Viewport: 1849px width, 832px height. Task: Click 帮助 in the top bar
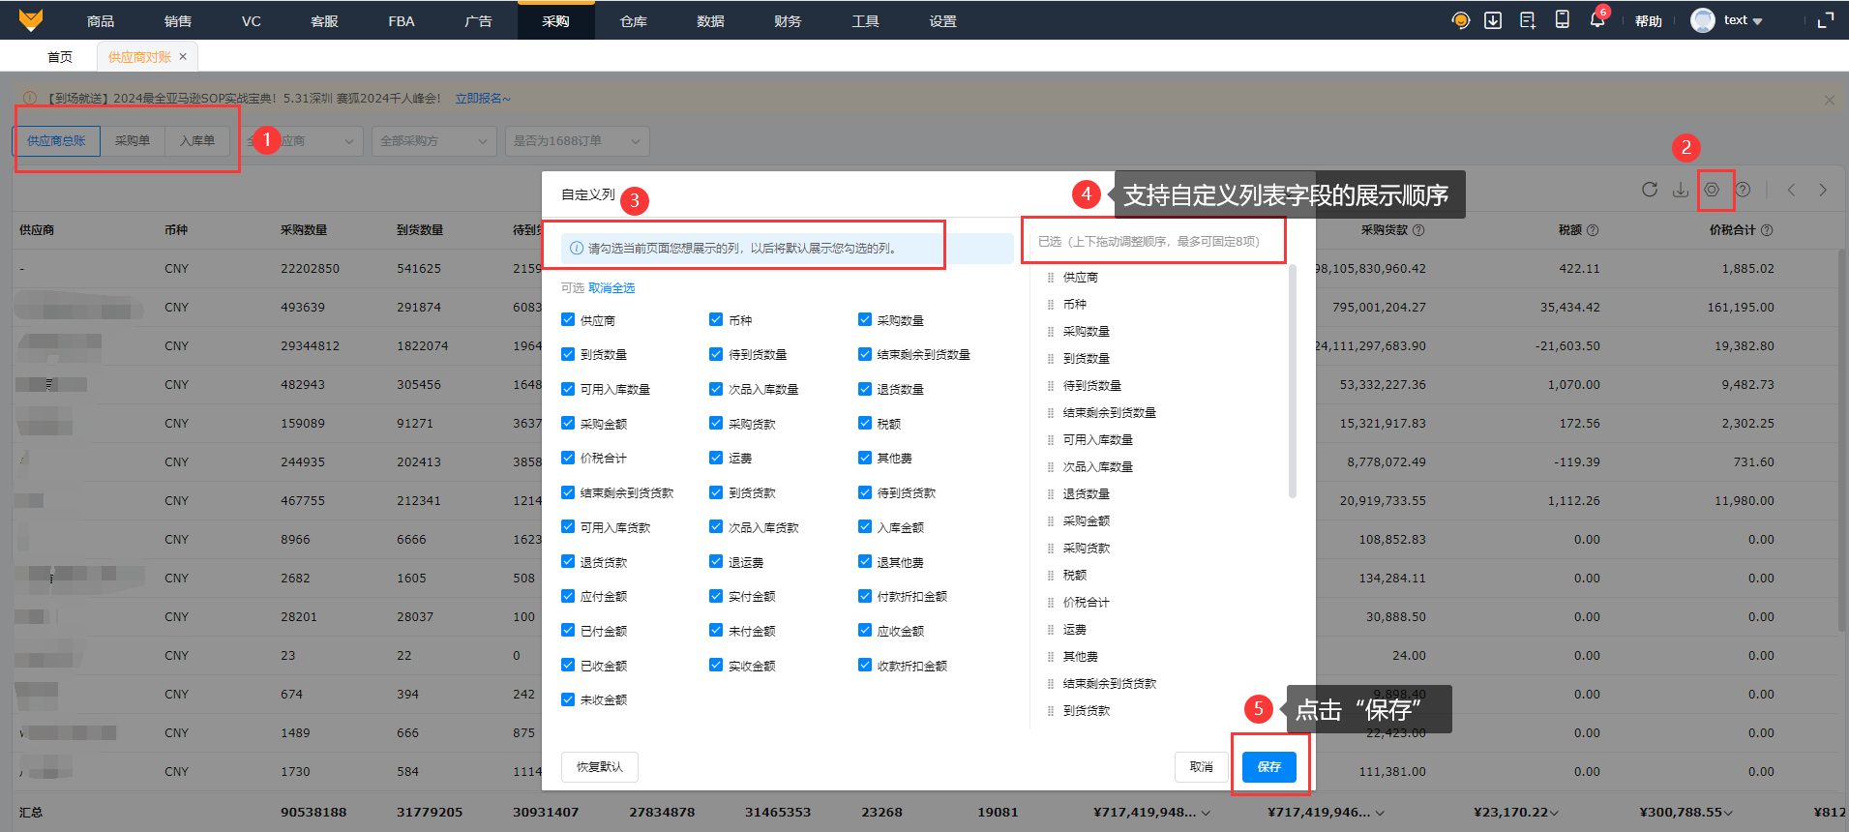(1649, 20)
